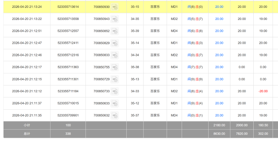
Task: Click round number 700850930
Action: click(102, 7)
